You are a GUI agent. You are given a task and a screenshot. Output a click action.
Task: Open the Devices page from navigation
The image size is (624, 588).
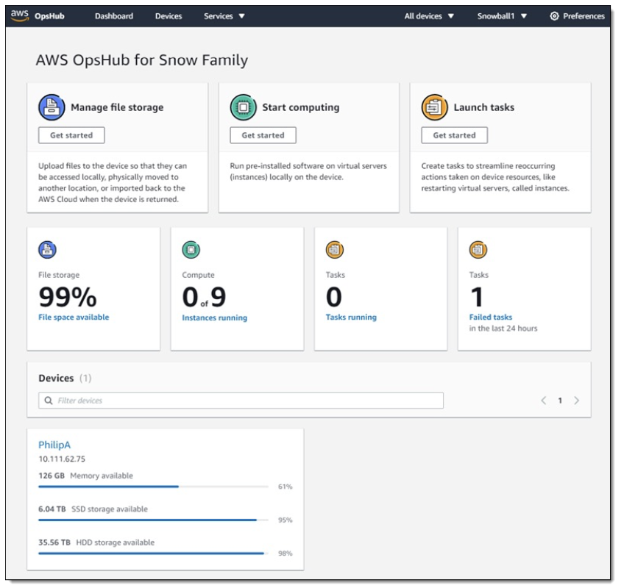pyautogui.click(x=169, y=14)
